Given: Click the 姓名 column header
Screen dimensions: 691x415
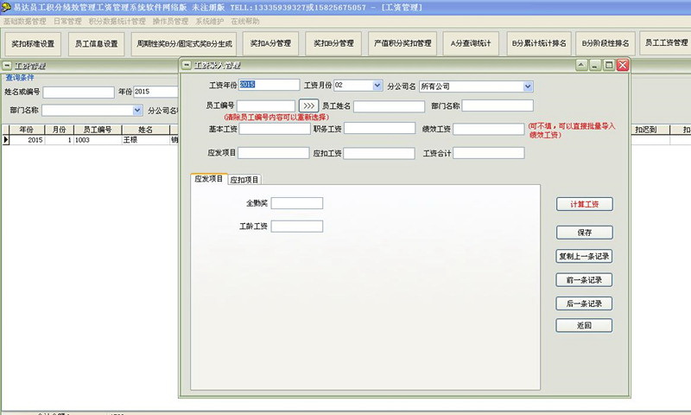Looking at the screenshot, I should coord(145,130).
